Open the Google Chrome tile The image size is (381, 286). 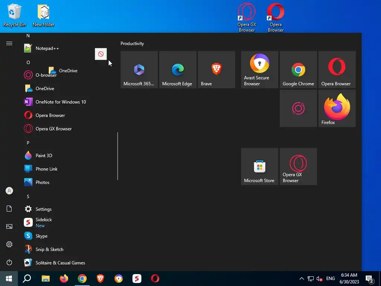coord(298,70)
